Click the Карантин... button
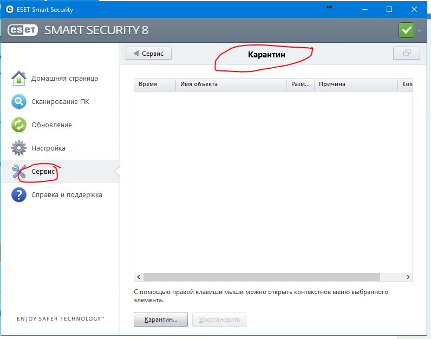431x339 pixels. coord(161,320)
